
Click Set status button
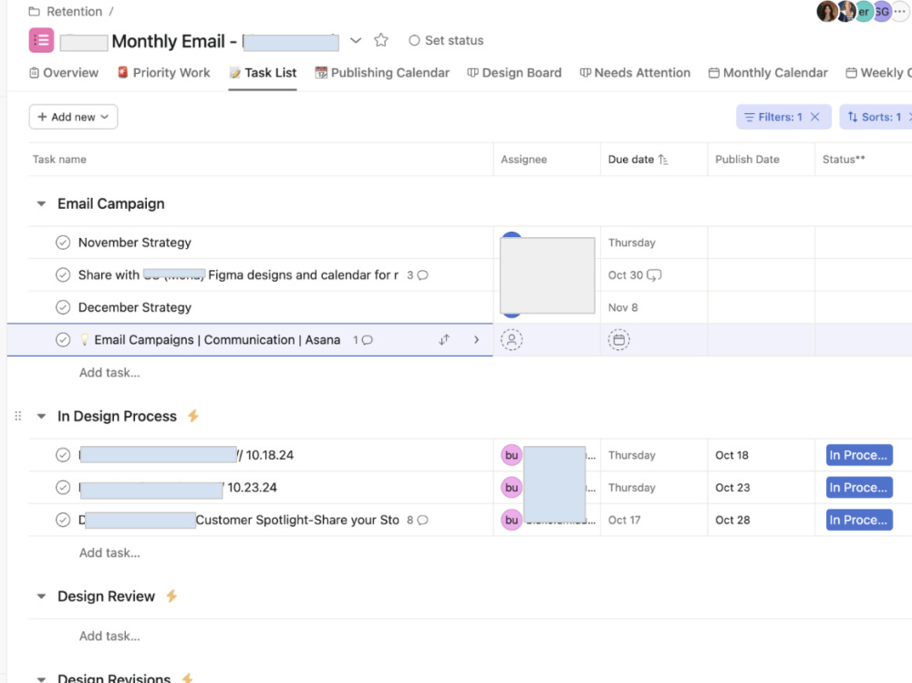pyautogui.click(x=446, y=40)
